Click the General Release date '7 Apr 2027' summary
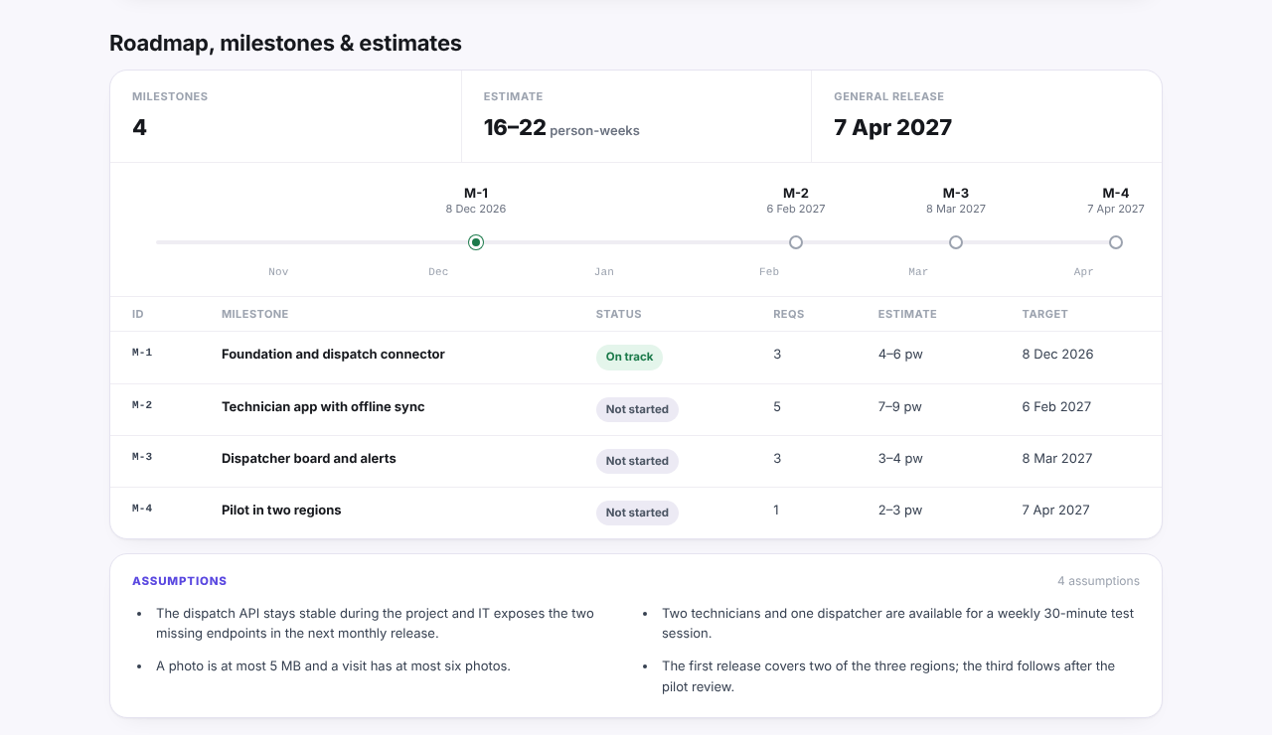 click(x=893, y=128)
